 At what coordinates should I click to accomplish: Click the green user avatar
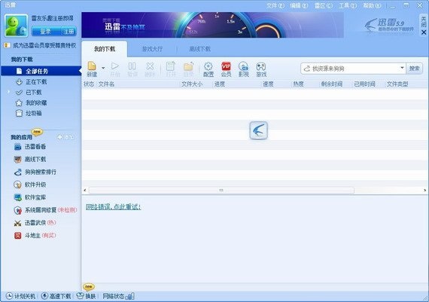[x=16, y=26]
